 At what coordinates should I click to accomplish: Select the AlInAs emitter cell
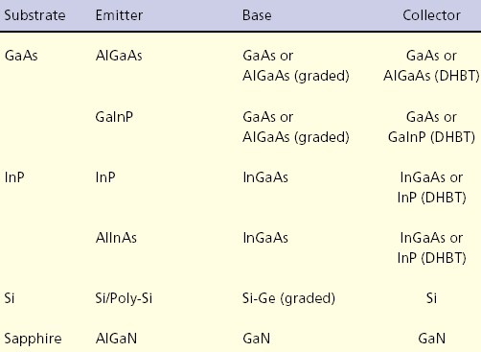click(116, 238)
